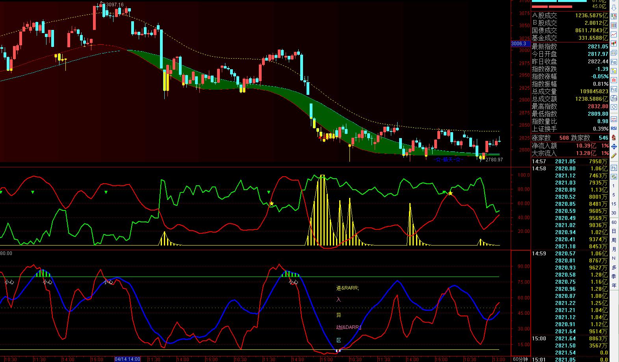
Task: Click the 04/14 14:00 time marker
Action: pyautogui.click(x=127, y=359)
